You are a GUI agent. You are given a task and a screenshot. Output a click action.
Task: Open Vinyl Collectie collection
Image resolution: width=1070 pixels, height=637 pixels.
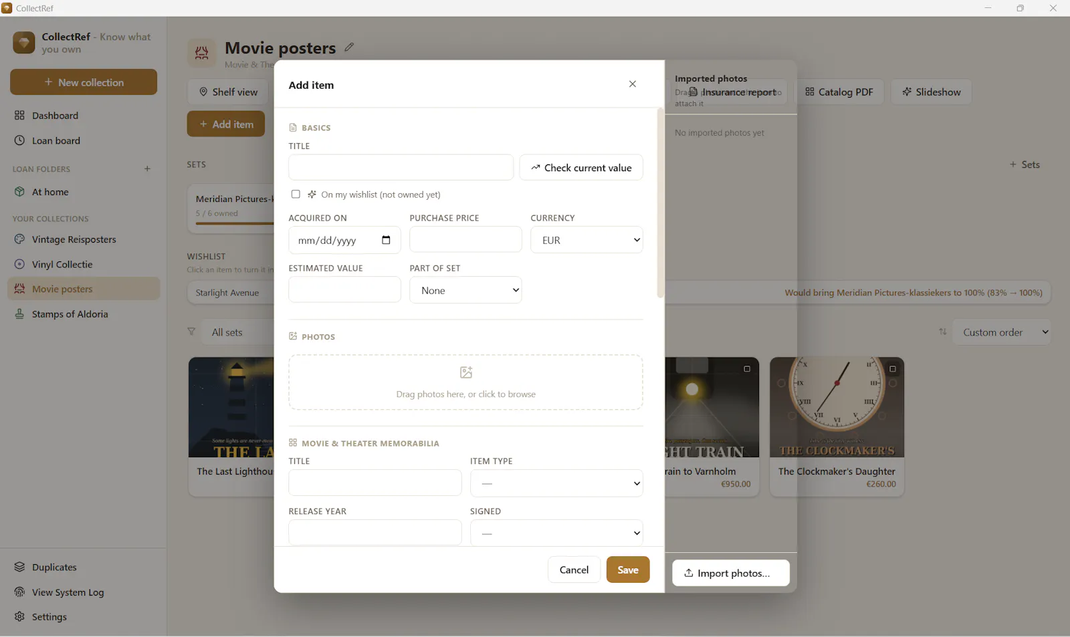coord(84,265)
